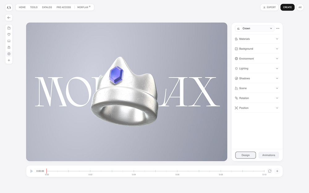The image size is (309, 193).
Task: Open the PRO ACCESS menu item
Action: pos(64,7)
